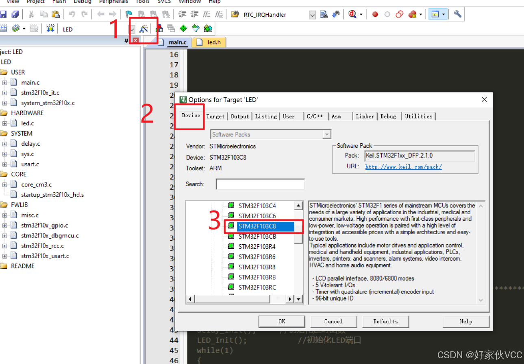The width and height of the screenshot is (524, 364).
Task: Expand stm32f10x_gpio.c tree node
Action: click(4, 225)
